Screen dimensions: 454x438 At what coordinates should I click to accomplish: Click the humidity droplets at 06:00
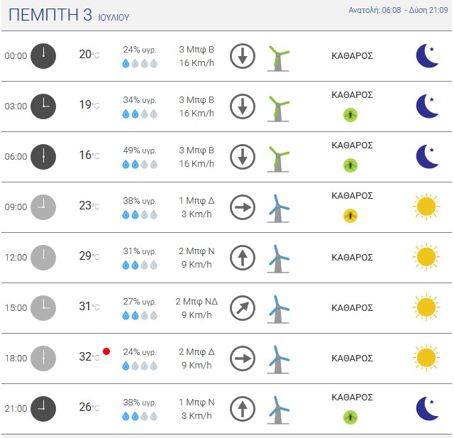click(140, 164)
